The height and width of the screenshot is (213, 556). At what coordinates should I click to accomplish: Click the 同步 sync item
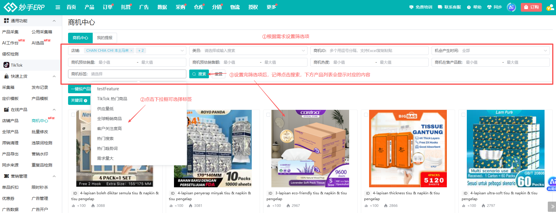pos(494,7)
